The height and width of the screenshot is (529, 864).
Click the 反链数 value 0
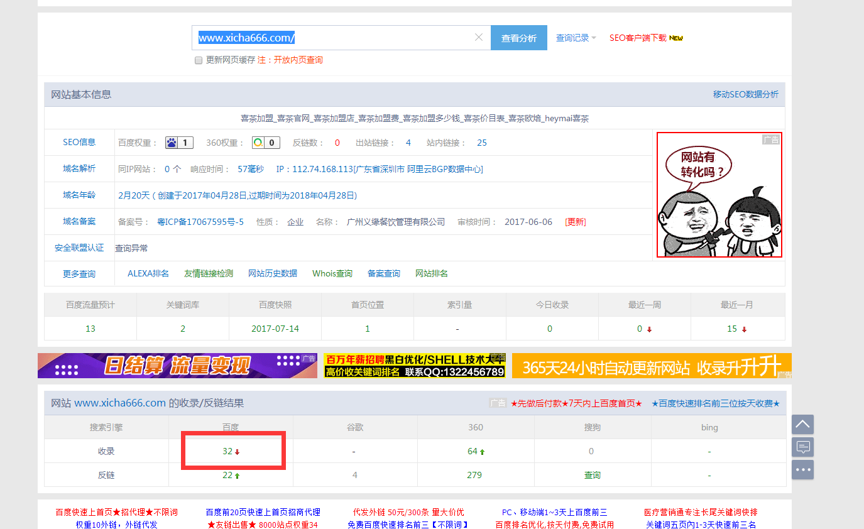click(x=337, y=143)
